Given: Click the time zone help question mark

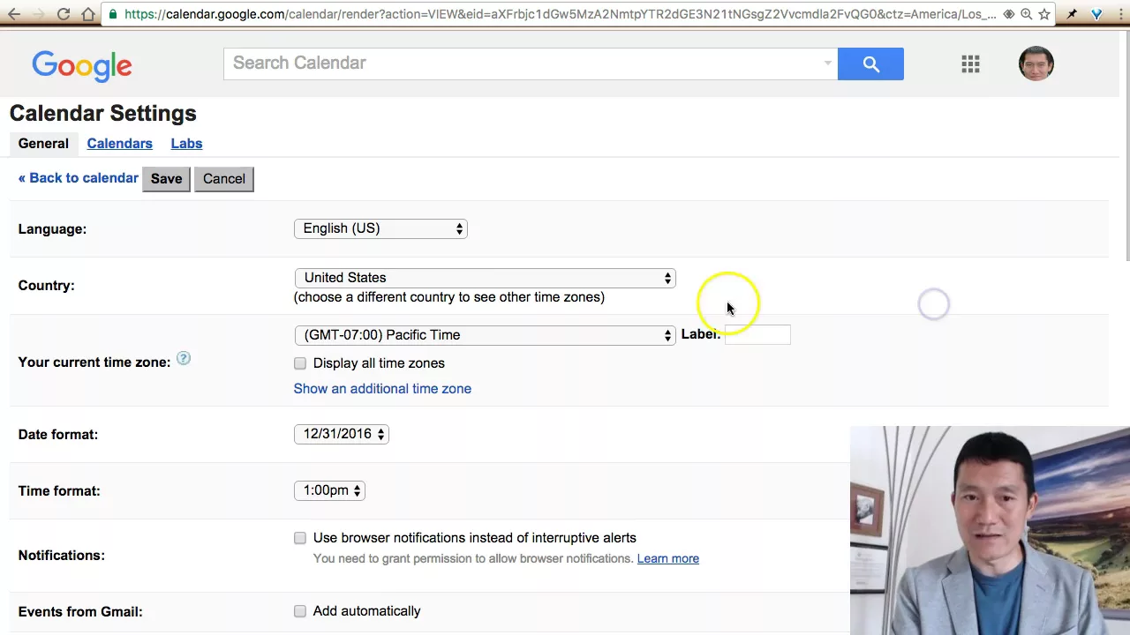Looking at the screenshot, I should coord(184,359).
